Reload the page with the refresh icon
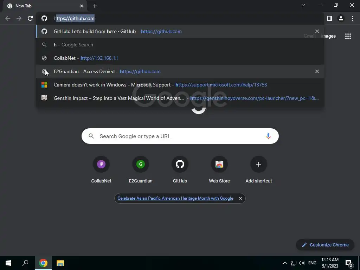This screenshot has width=360, height=270. point(30,18)
